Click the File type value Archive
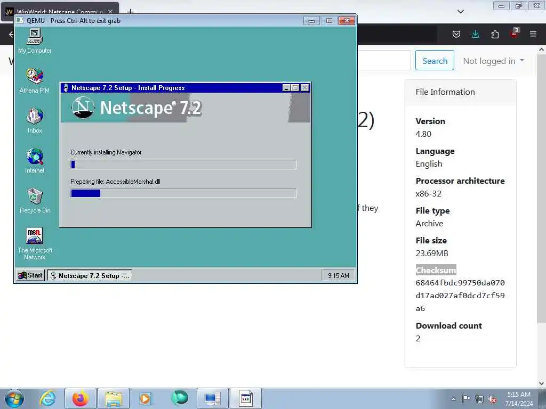Image resolution: width=546 pixels, height=409 pixels. click(x=429, y=223)
